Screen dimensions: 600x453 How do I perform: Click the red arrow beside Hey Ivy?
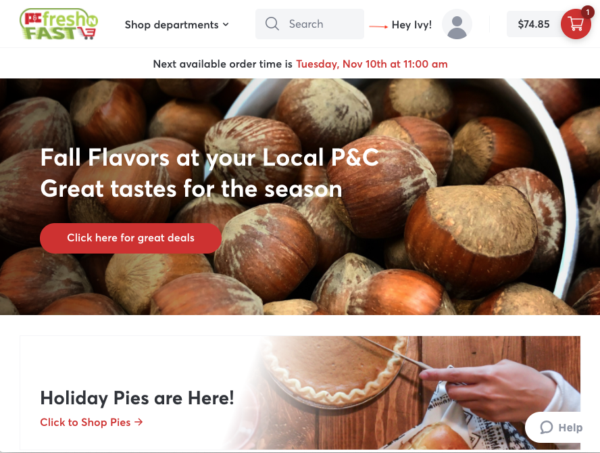pyautogui.click(x=378, y=26)
